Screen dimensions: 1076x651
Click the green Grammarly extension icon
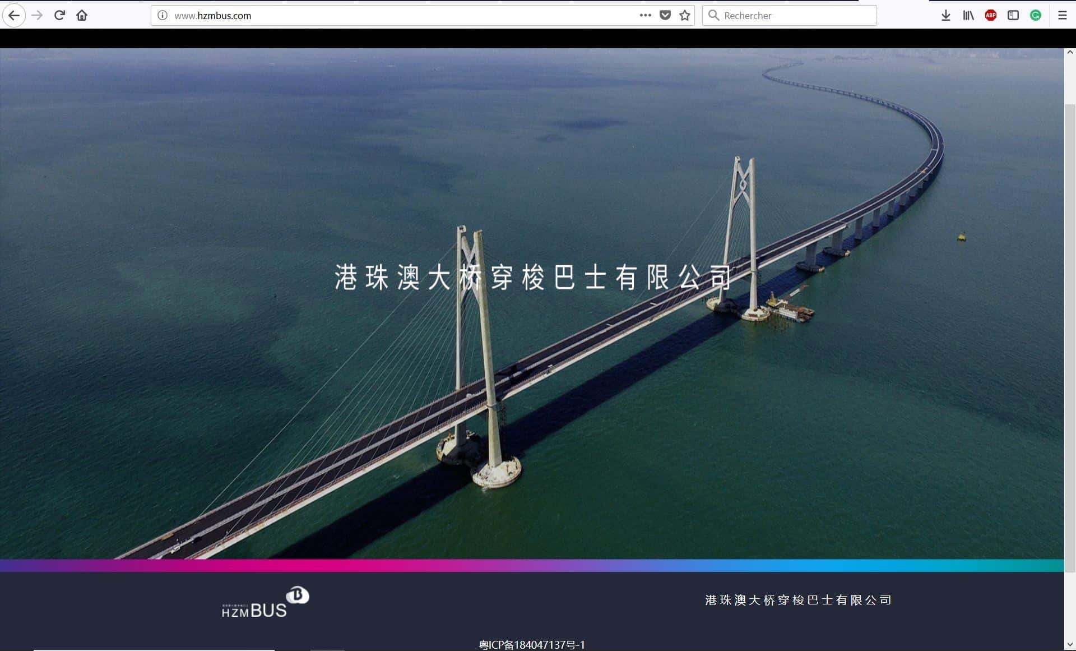click(x=1036, y=15)
